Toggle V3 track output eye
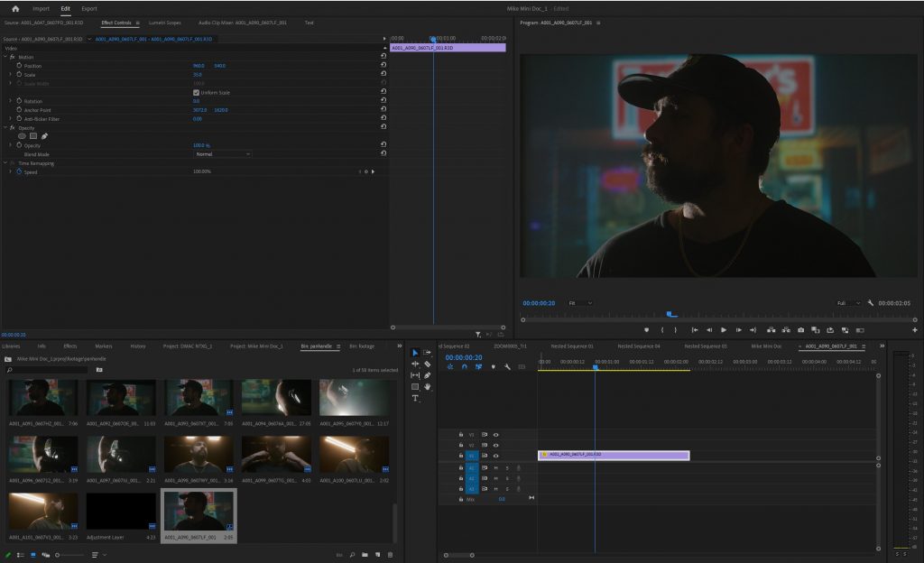Image resolution: width=924 pixels, height=563 pixels. (495, 435)
